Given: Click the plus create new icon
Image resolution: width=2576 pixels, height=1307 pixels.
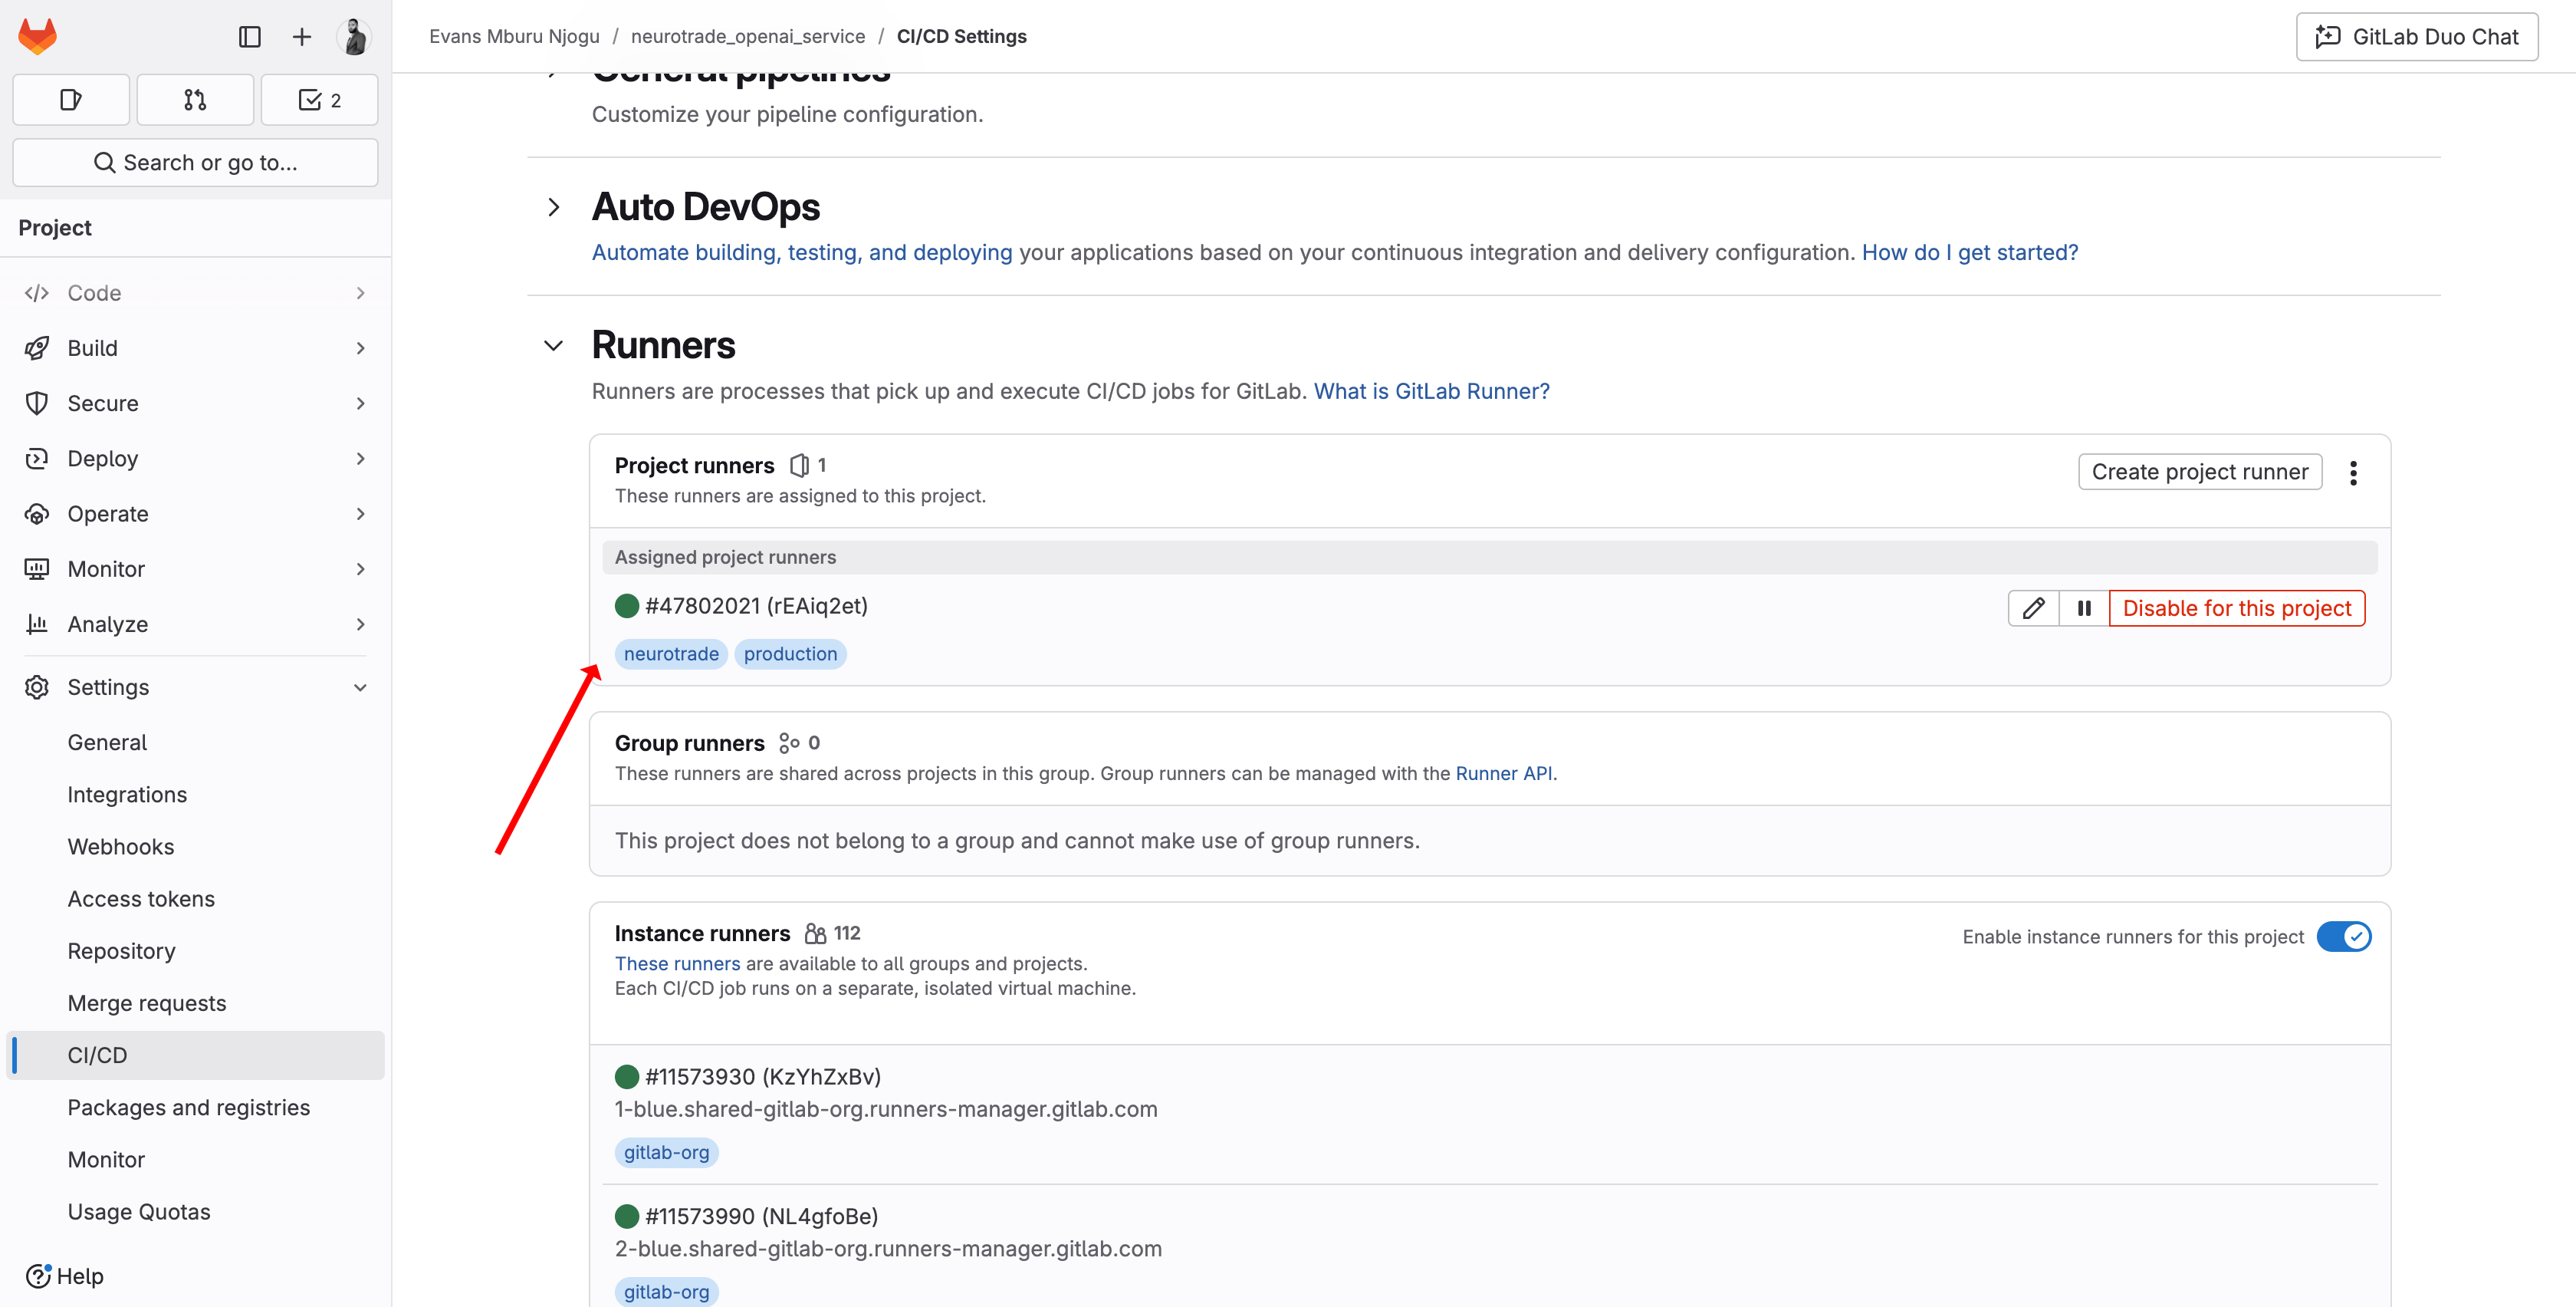Looking at the screenshot, I should point(301,37).
